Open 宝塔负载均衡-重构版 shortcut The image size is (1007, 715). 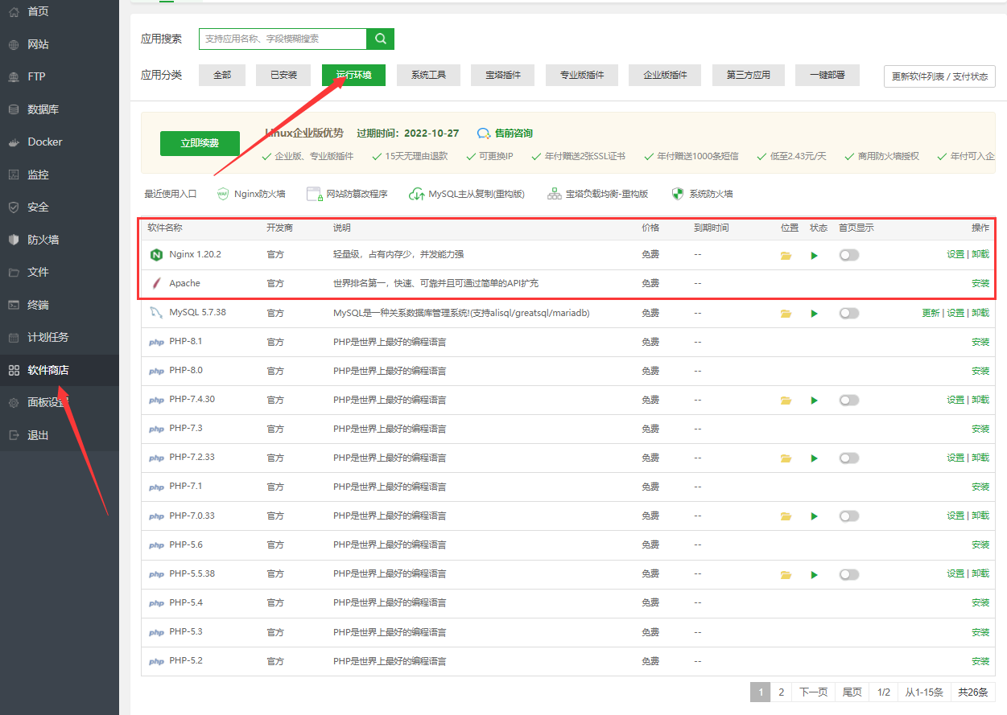coord(597,194)
